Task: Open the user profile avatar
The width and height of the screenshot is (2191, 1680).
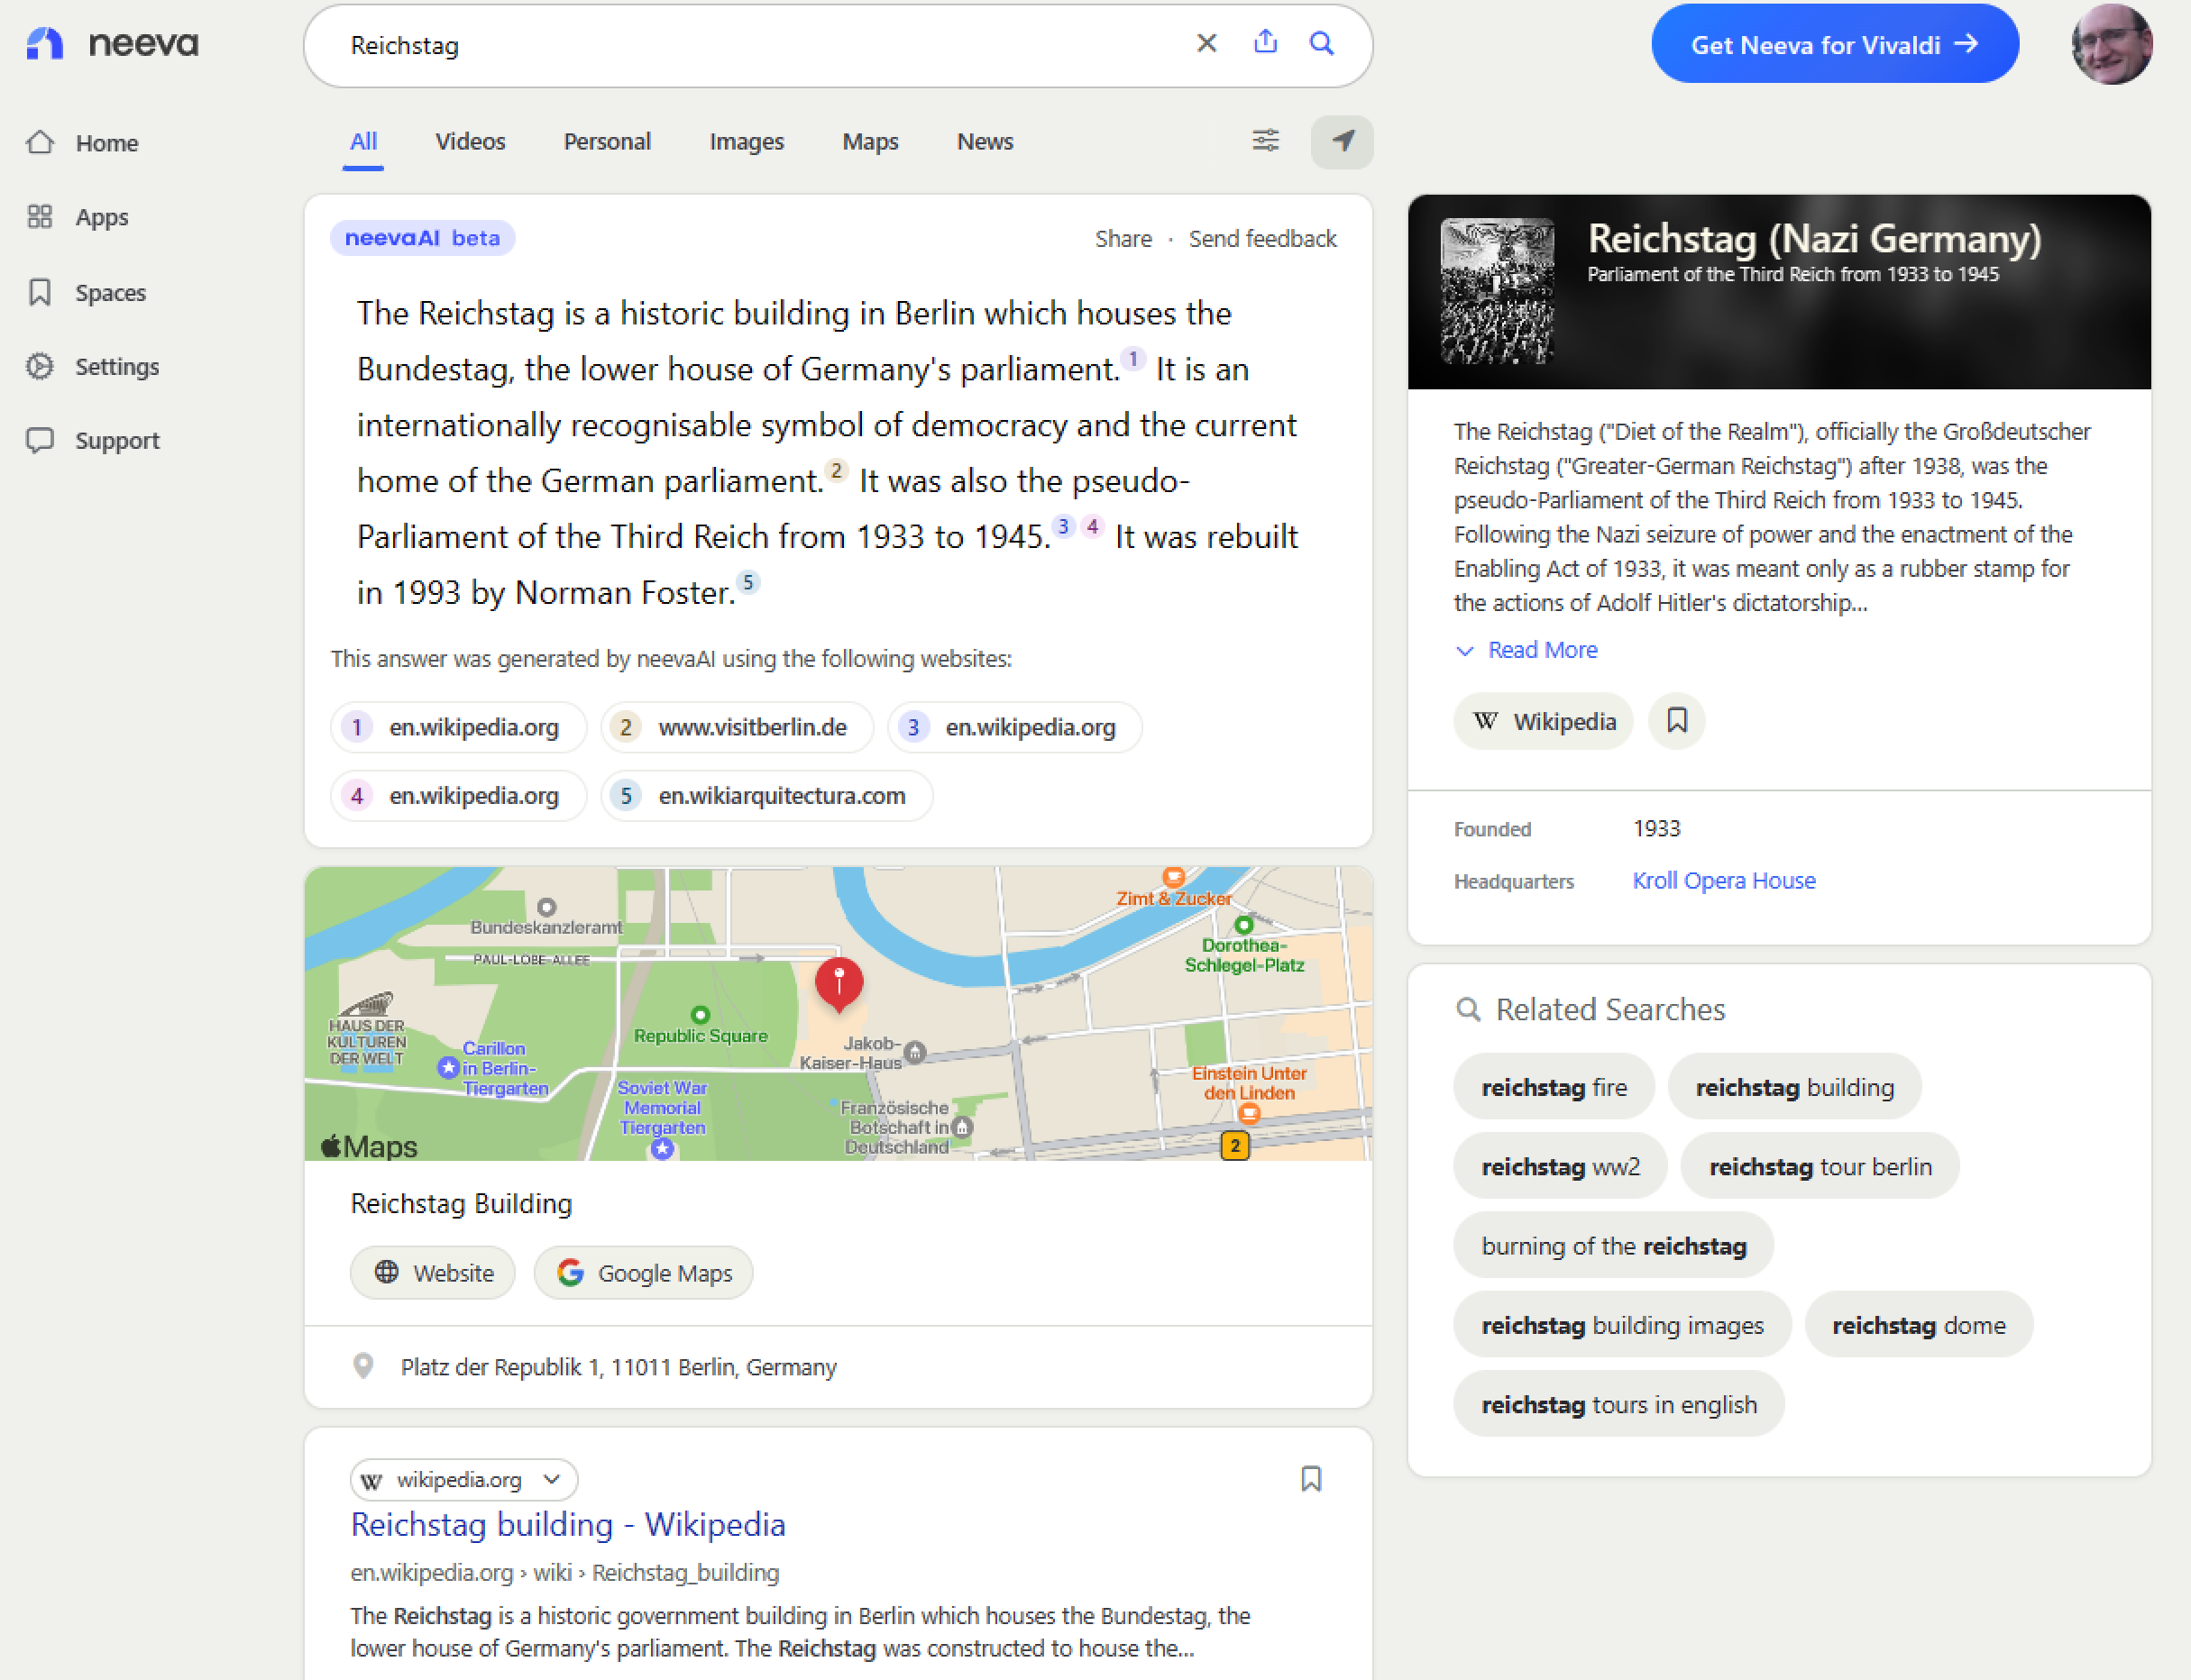Action: 2111,44
